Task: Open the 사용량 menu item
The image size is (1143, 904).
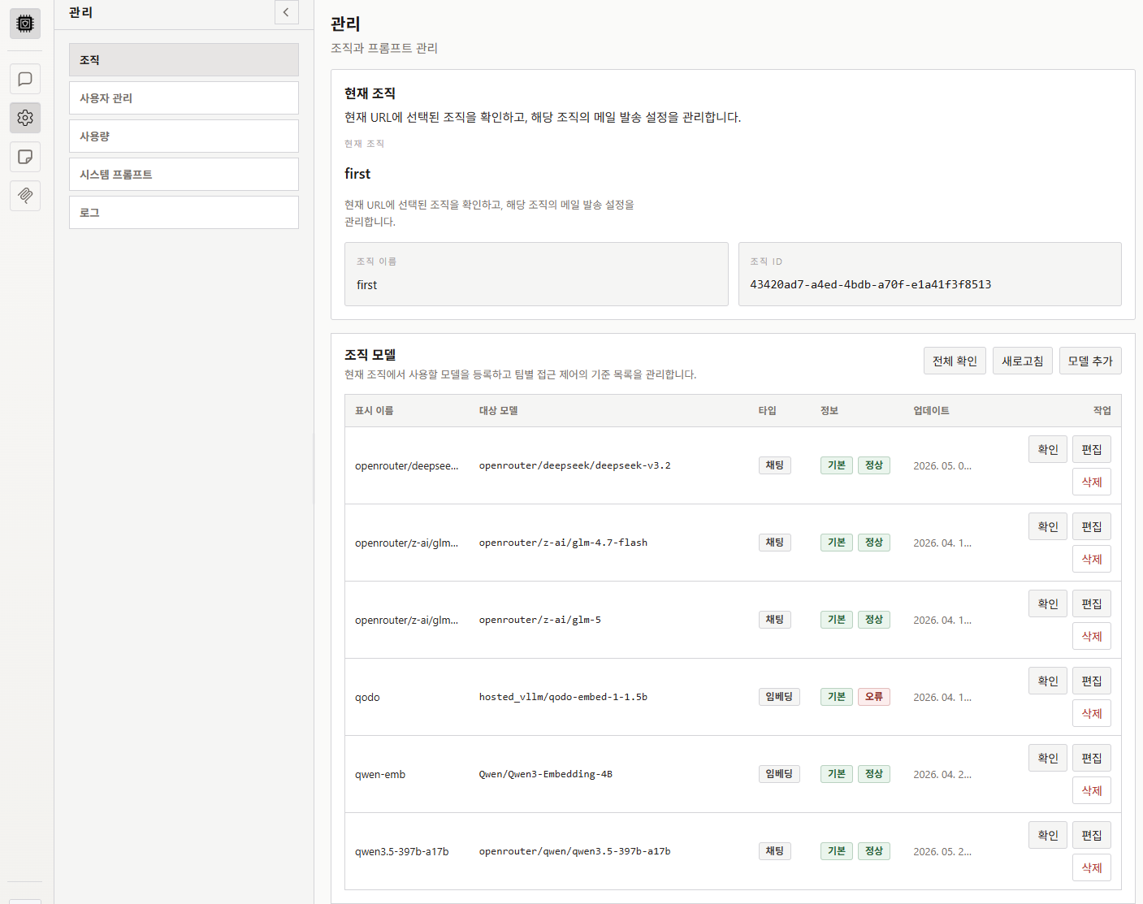Action: pos(184,136)
